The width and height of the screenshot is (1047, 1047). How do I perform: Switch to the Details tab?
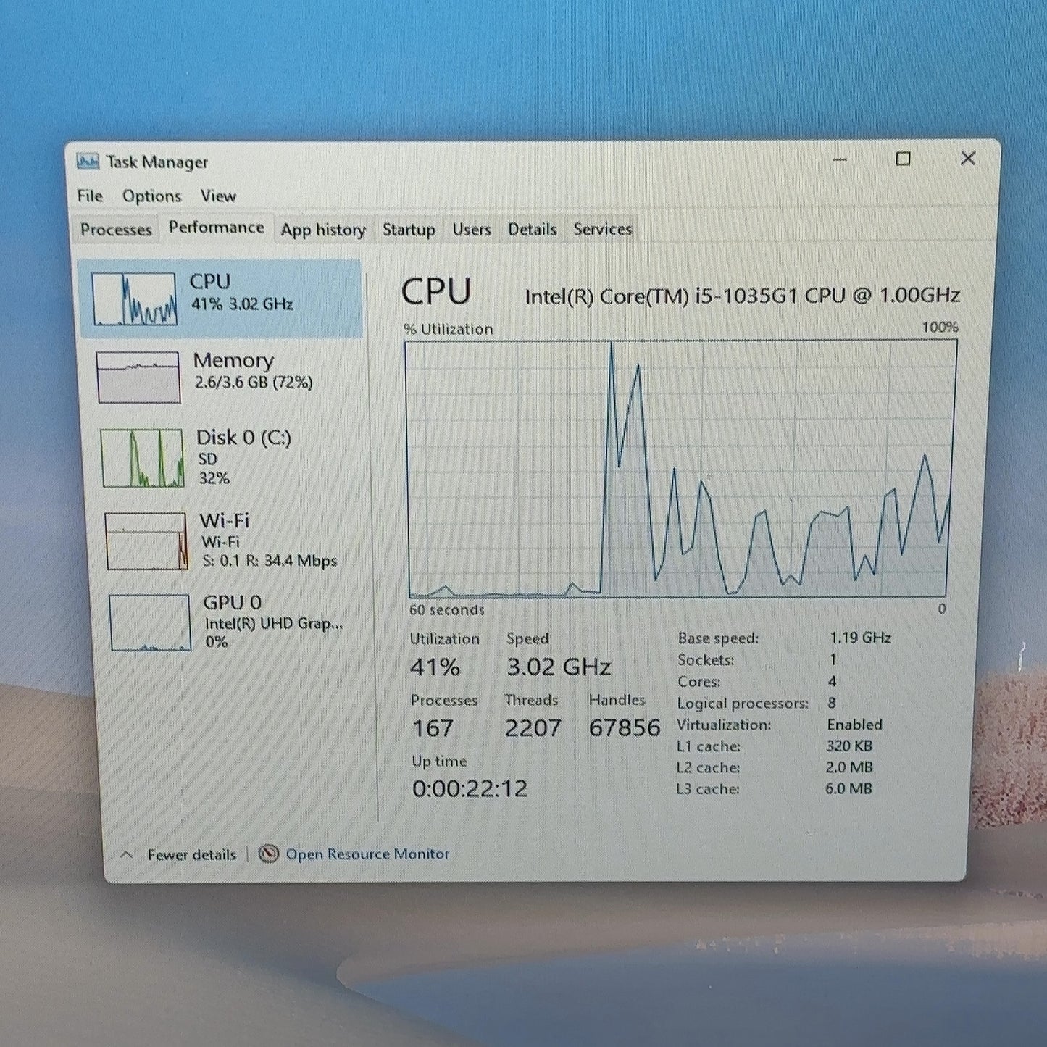click(x=532, y=230)
